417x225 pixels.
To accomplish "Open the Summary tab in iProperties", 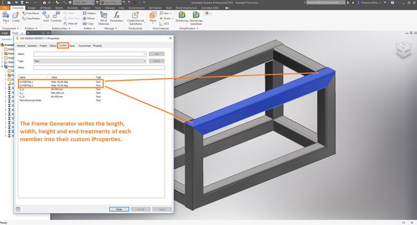I will [32, 46].
